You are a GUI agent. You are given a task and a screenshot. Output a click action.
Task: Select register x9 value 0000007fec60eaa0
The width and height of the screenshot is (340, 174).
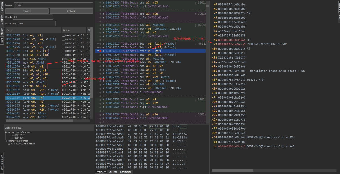tap(232, 44)
